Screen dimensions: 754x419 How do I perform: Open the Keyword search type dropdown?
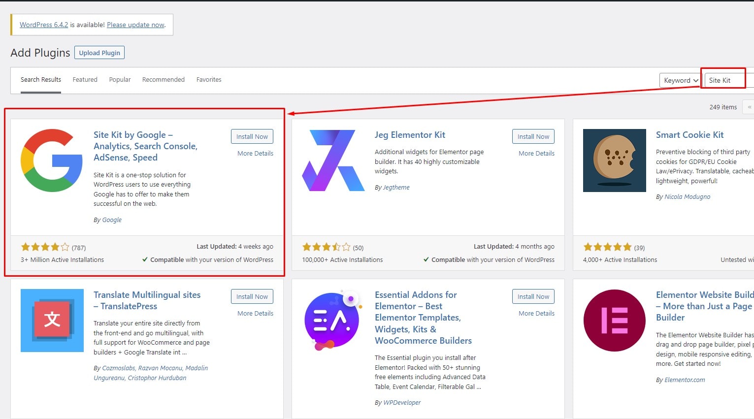point(681,80)
